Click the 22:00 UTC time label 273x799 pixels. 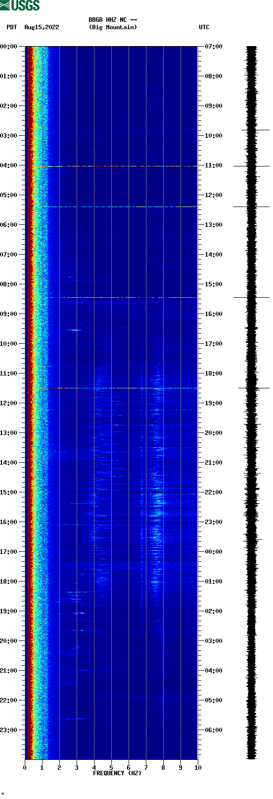[214, 492]
